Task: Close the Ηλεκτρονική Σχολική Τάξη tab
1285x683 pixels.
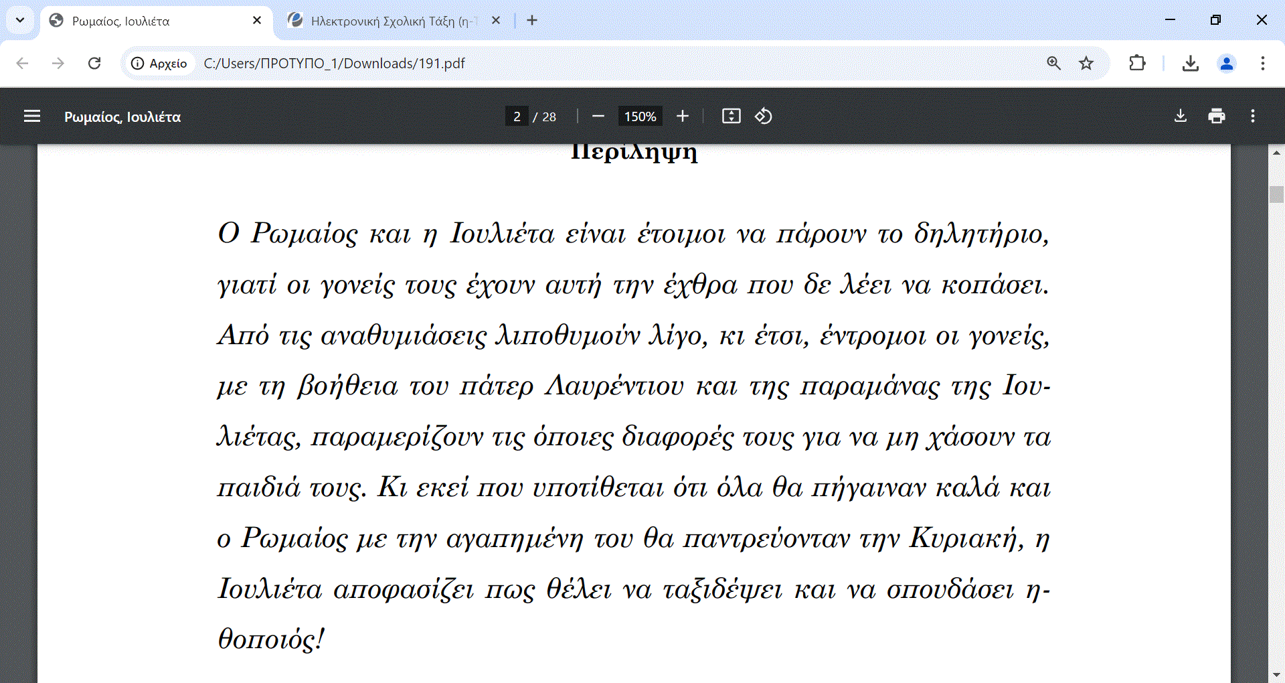Action: coord(496,20)
